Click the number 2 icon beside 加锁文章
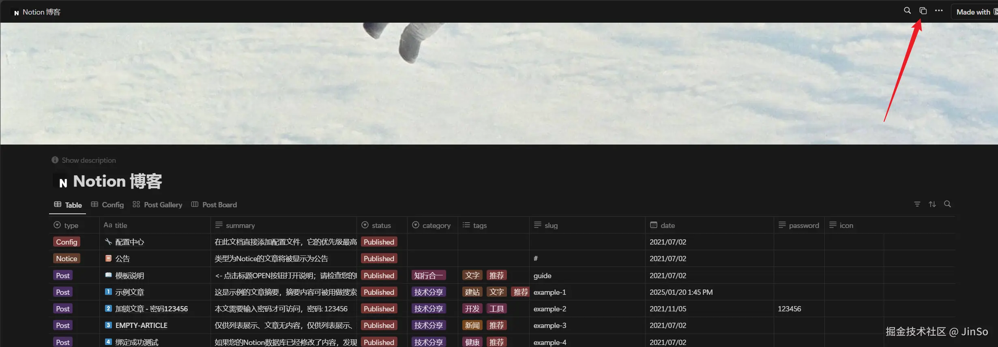The width and height of the screenshot is (998, 347). [x=108, y=308]
